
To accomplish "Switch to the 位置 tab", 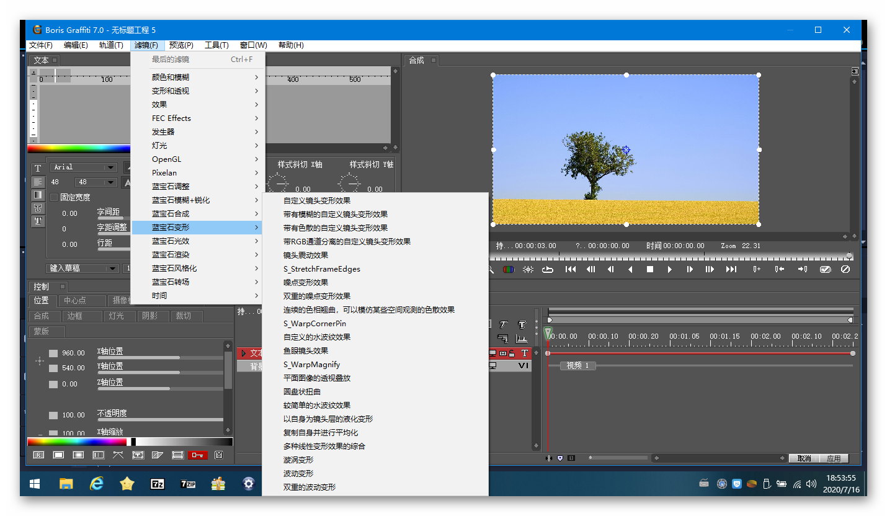I will coord(42,300).
